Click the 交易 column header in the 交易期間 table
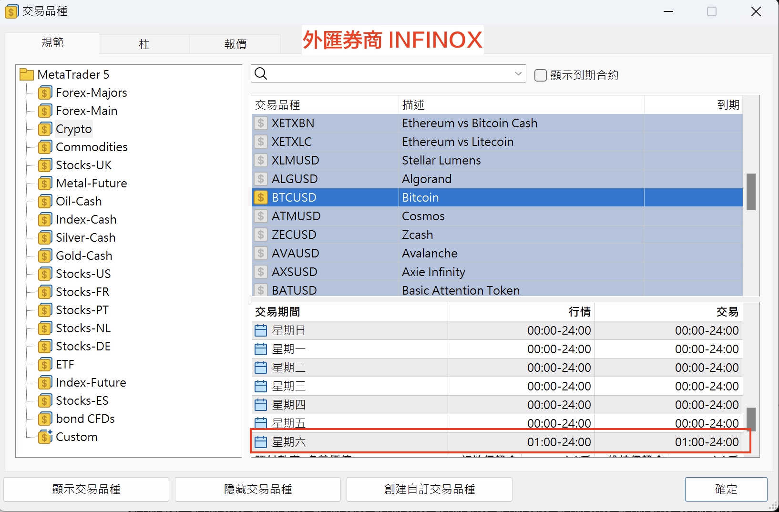Image resolution: width=779 pixels, height=512 pixels. (669, 312)
